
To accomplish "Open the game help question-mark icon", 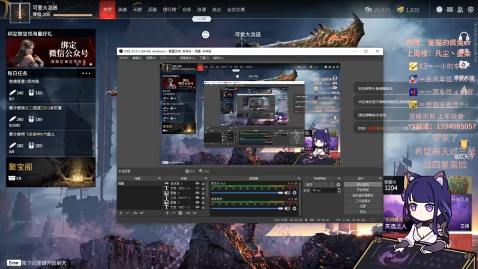I will [x=439, y=10].
